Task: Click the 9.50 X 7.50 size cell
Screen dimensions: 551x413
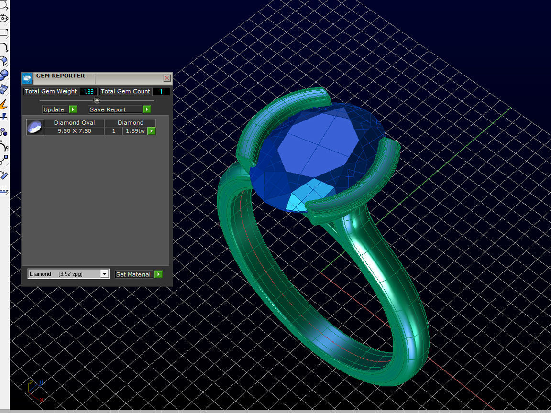Action: pyautogui.click(x=74, y=130)
